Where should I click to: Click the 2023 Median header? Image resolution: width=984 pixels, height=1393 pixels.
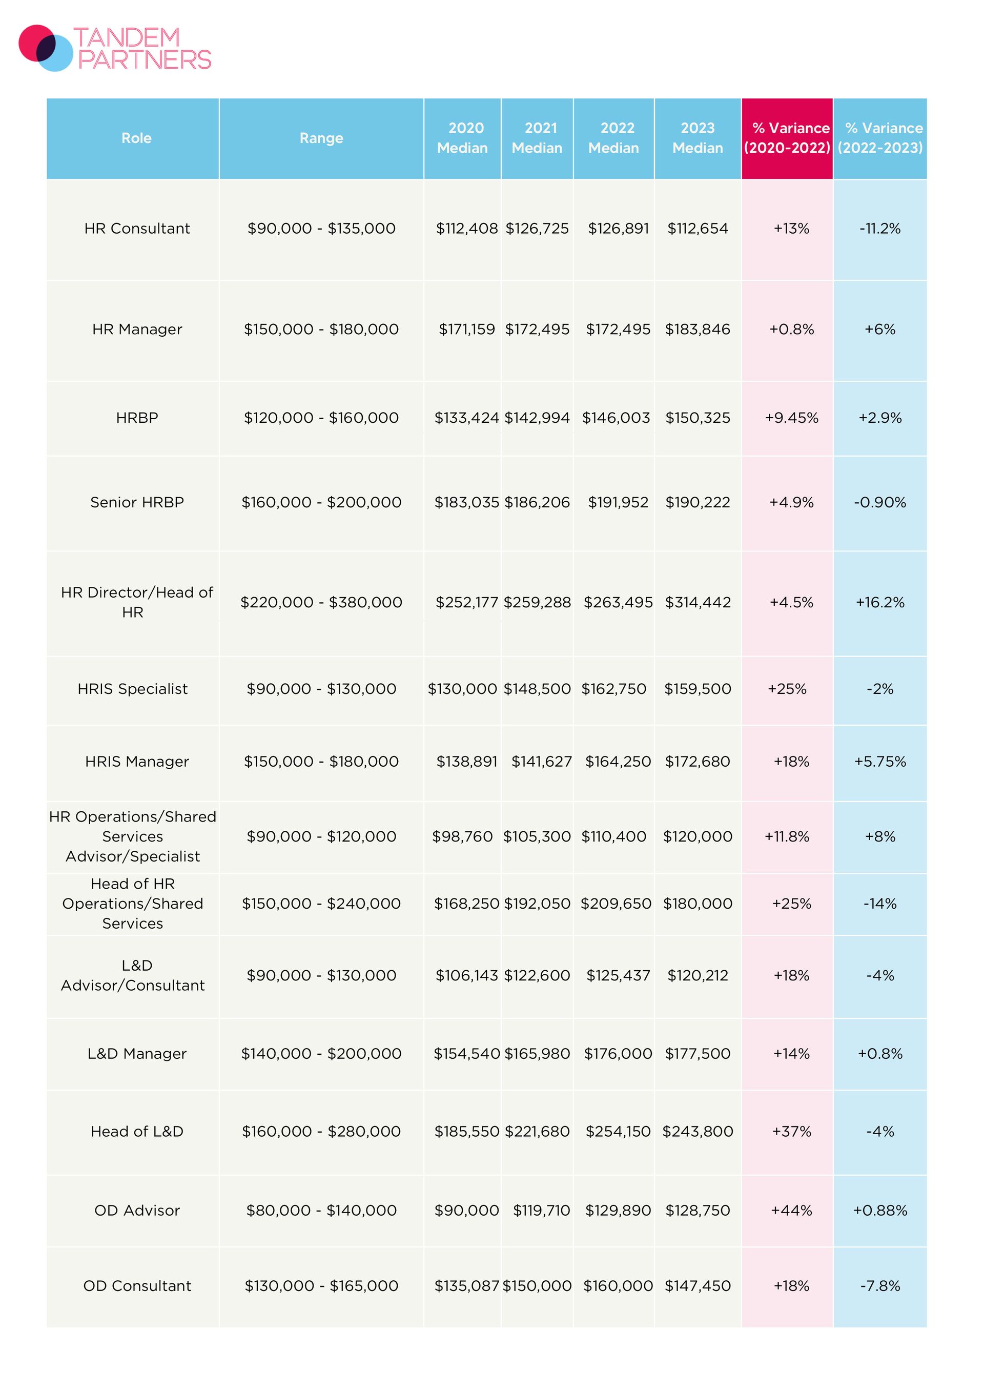(x=698, y=138)
